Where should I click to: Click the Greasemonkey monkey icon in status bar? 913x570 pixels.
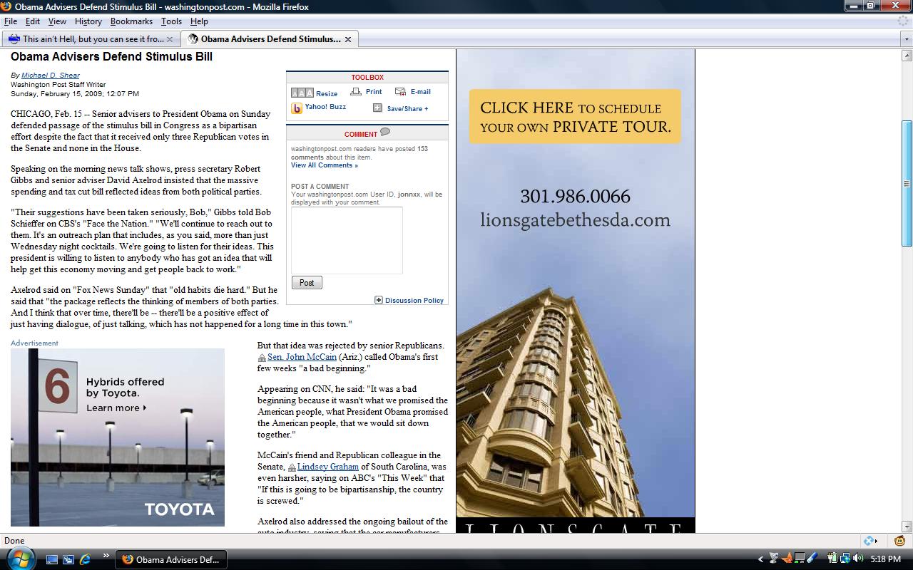(899, 541)
